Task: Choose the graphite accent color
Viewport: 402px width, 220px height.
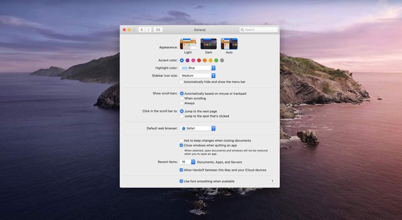Action: (x=222, y=60)
